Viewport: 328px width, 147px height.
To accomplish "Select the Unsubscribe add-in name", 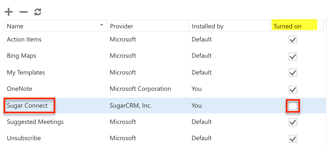I will (24, 138).
